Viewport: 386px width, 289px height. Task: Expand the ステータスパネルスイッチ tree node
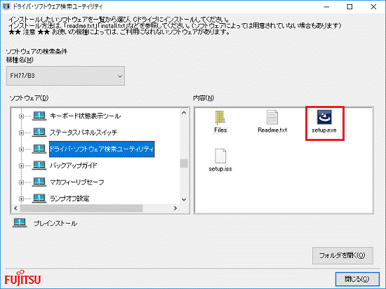(21, 133)
